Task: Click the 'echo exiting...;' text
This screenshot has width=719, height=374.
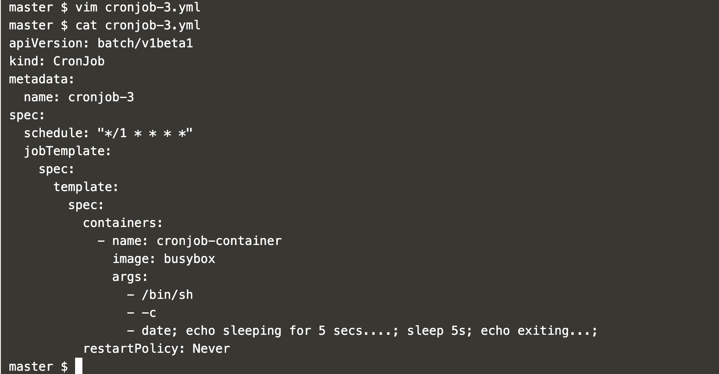Action: (539, 331)
